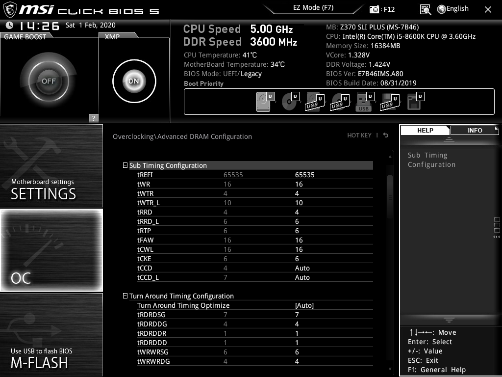Collapse the help panel with top grip handle

pos(449,139)
